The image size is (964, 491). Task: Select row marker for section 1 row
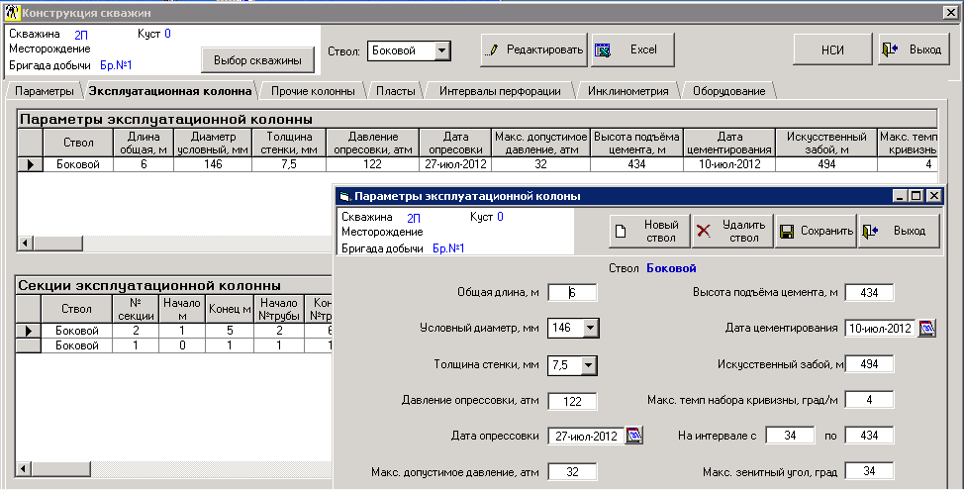[29, 345]
